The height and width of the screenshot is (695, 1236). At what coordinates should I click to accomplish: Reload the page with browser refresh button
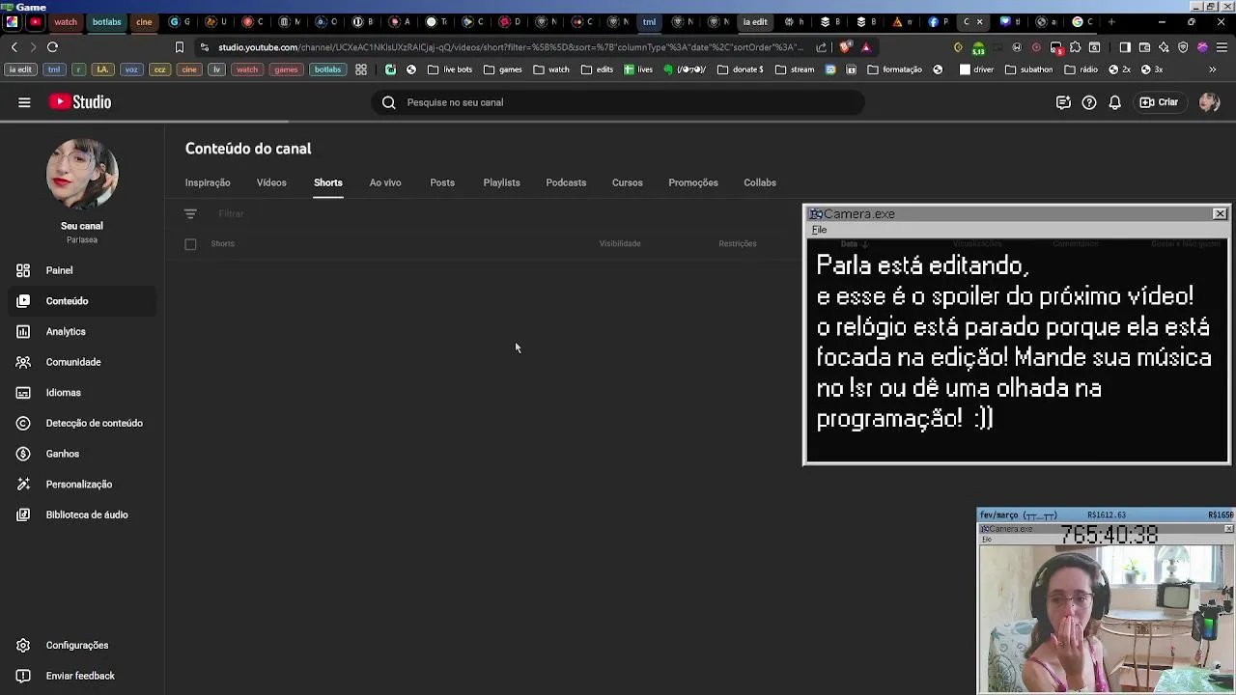(x=53, y=46)
